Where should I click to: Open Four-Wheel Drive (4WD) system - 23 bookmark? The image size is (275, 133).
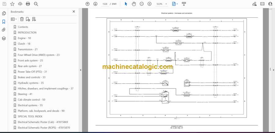(x=38, y=55)
